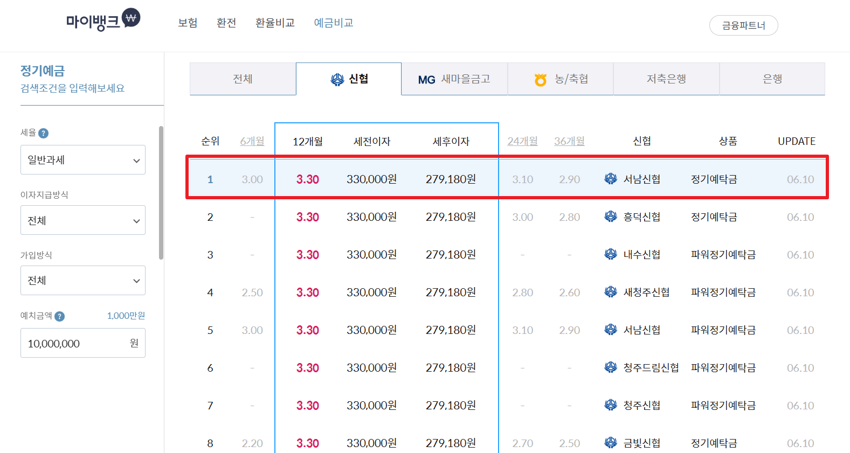Sort by the 36개월 column link
850x453 pixels.
(570, 141)
